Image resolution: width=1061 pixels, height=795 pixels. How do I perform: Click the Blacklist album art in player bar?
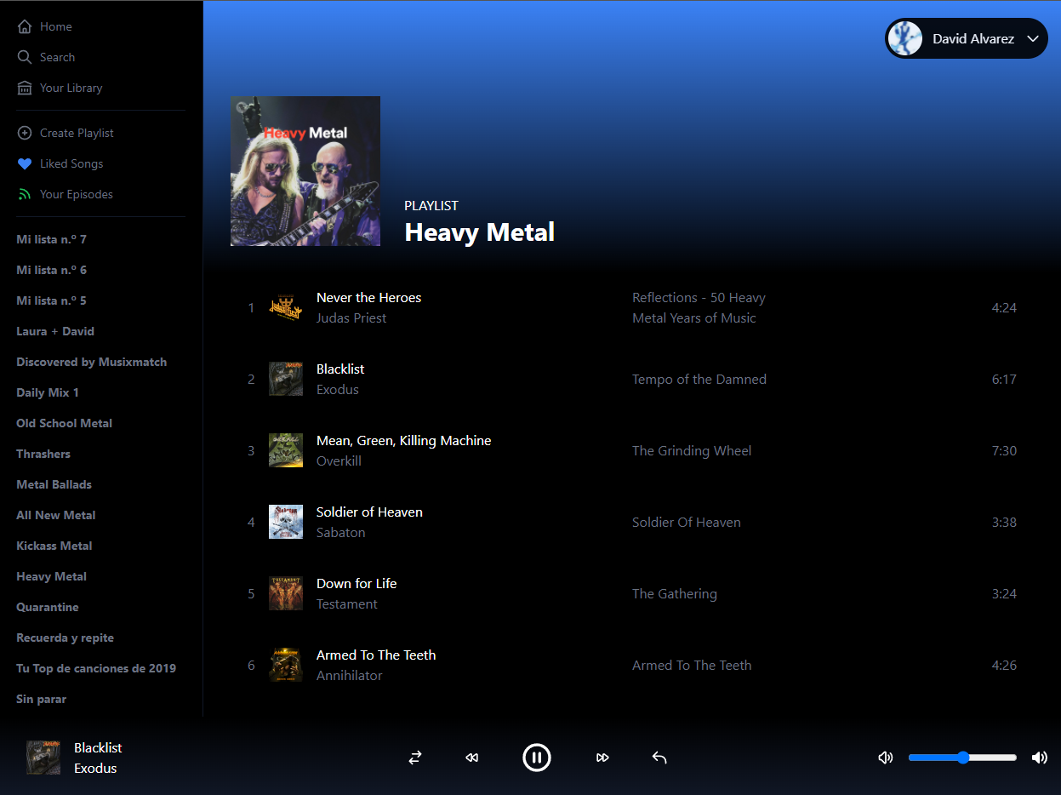click(42, 758)
